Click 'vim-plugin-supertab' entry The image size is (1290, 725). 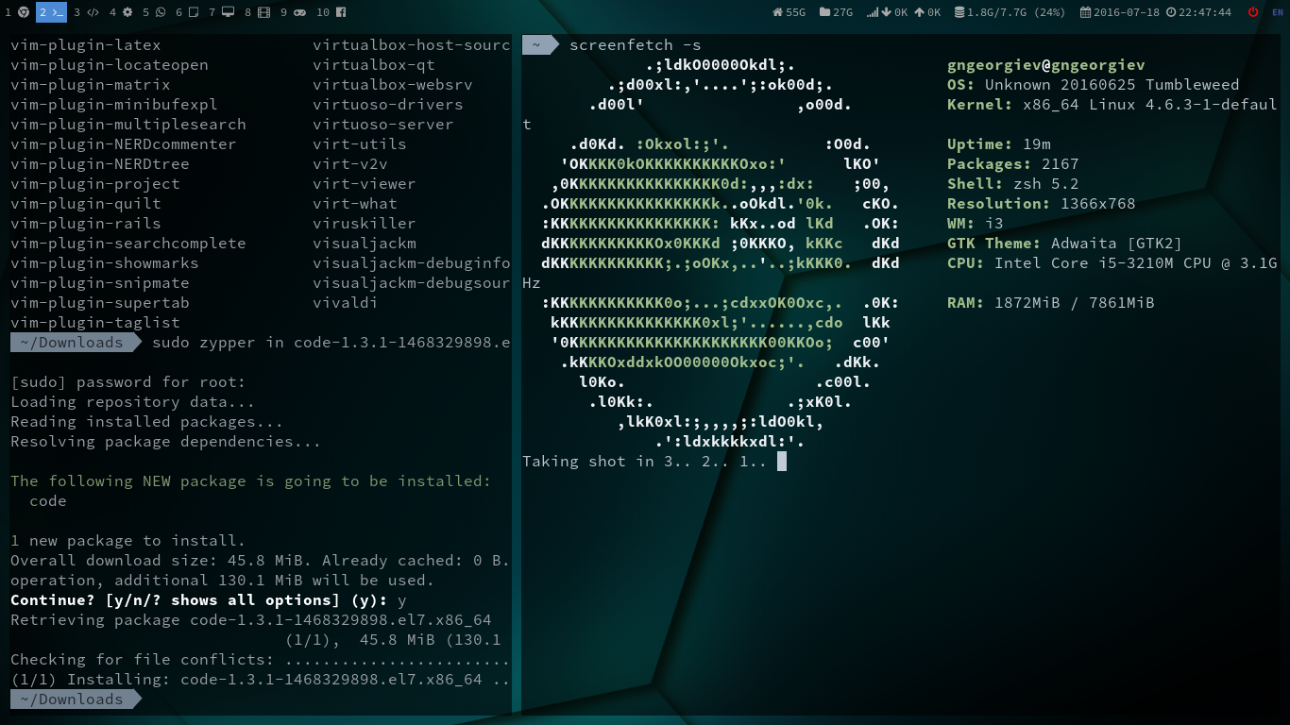coord(100,303)
